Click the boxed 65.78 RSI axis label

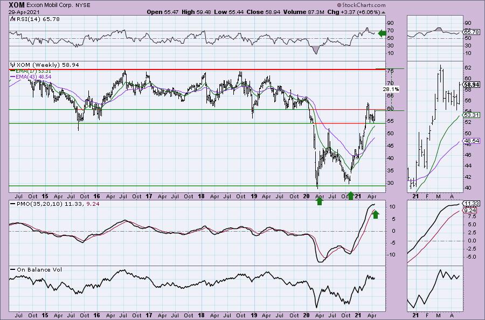472,32
